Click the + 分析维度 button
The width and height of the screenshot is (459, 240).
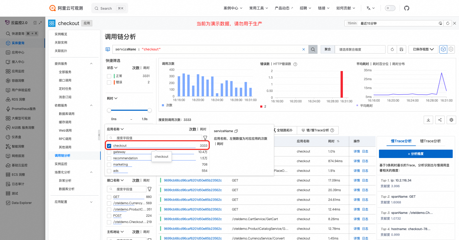[x=416, y=154]
